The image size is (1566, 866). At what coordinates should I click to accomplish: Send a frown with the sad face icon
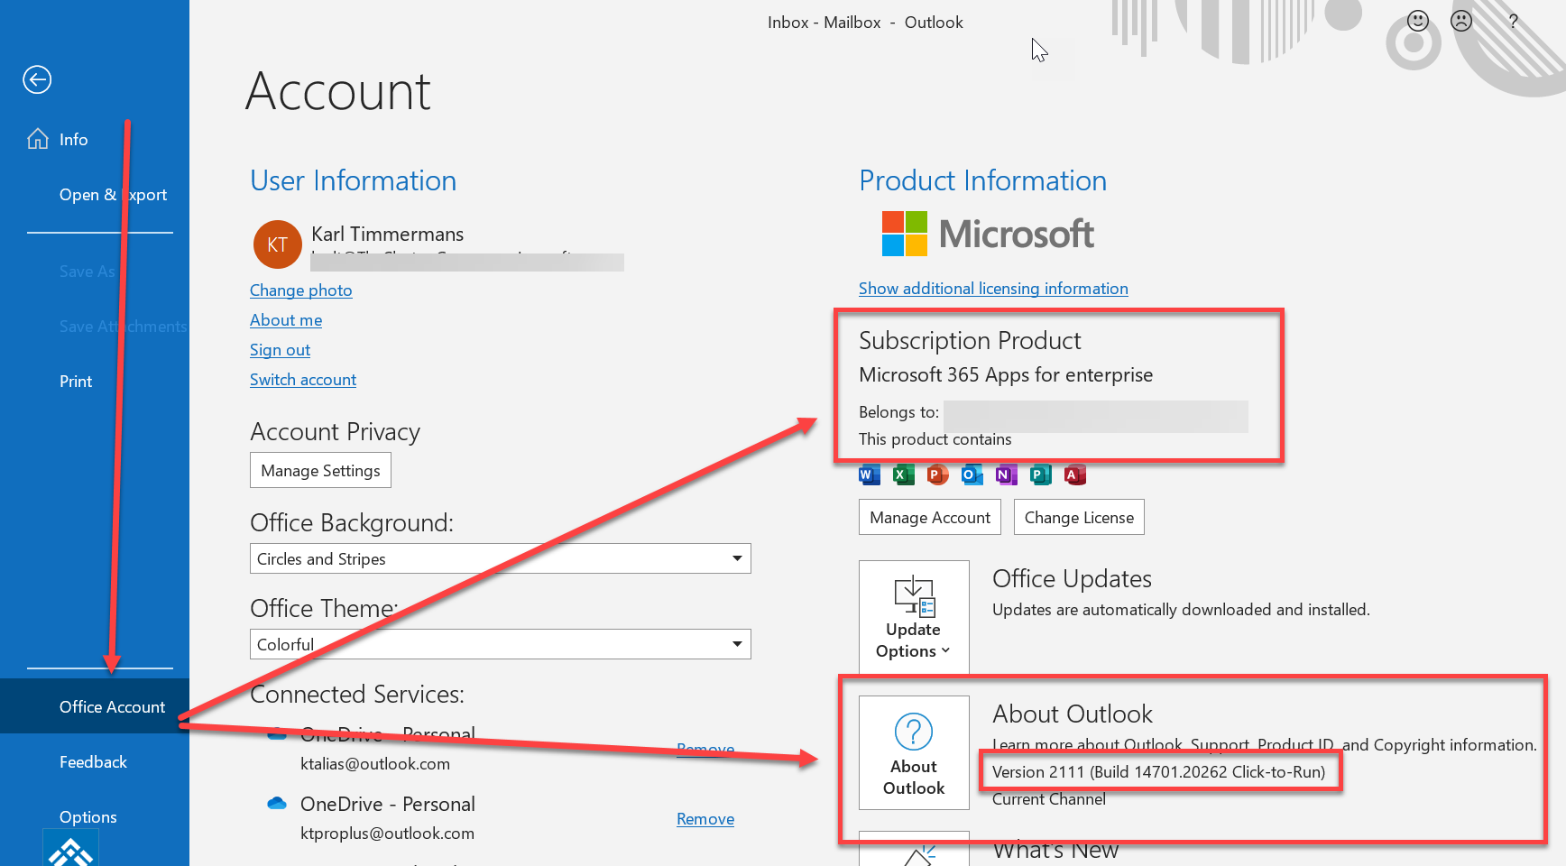coord(1461,21)
